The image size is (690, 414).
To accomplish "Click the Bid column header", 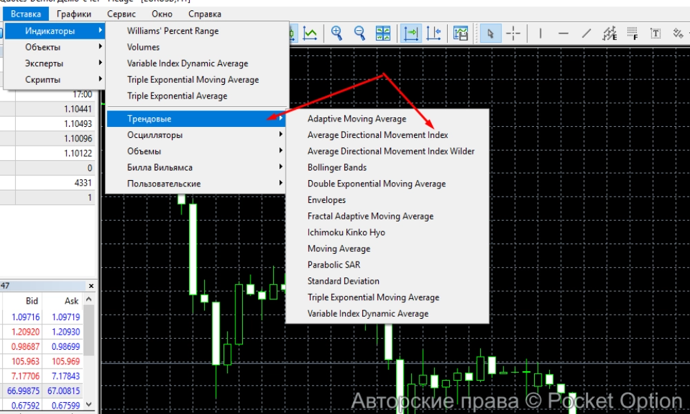I will 32,301.
